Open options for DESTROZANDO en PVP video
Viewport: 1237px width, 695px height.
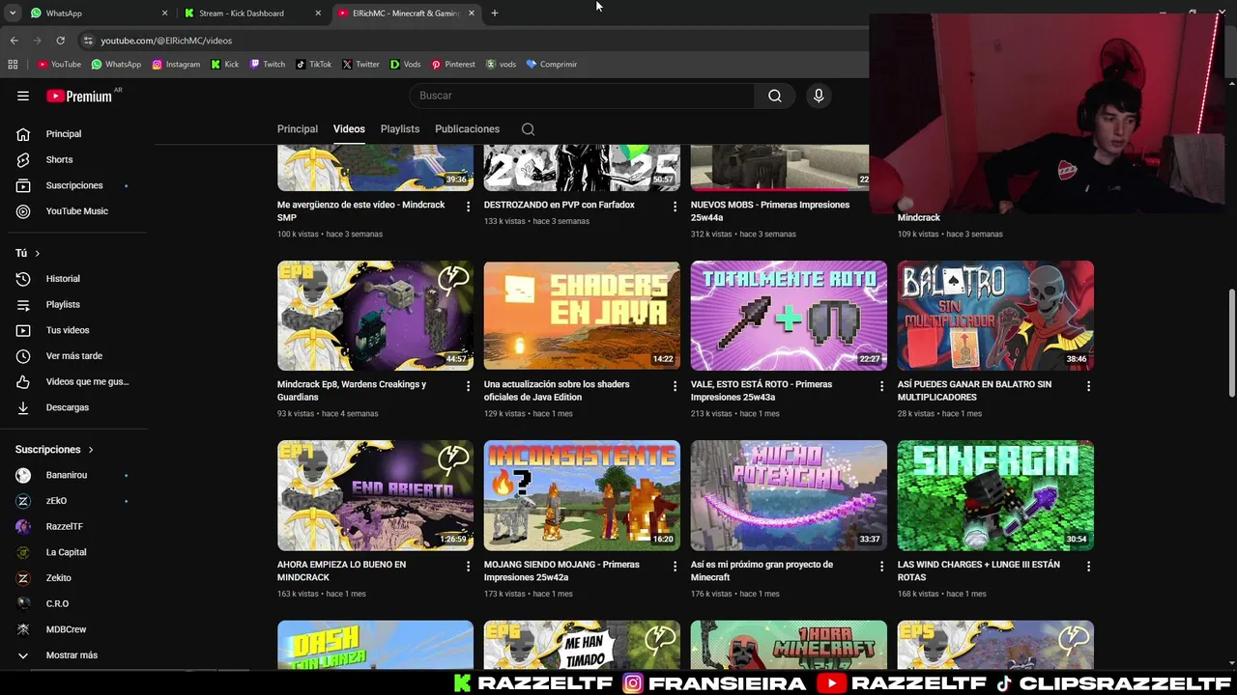coord(675,207)
